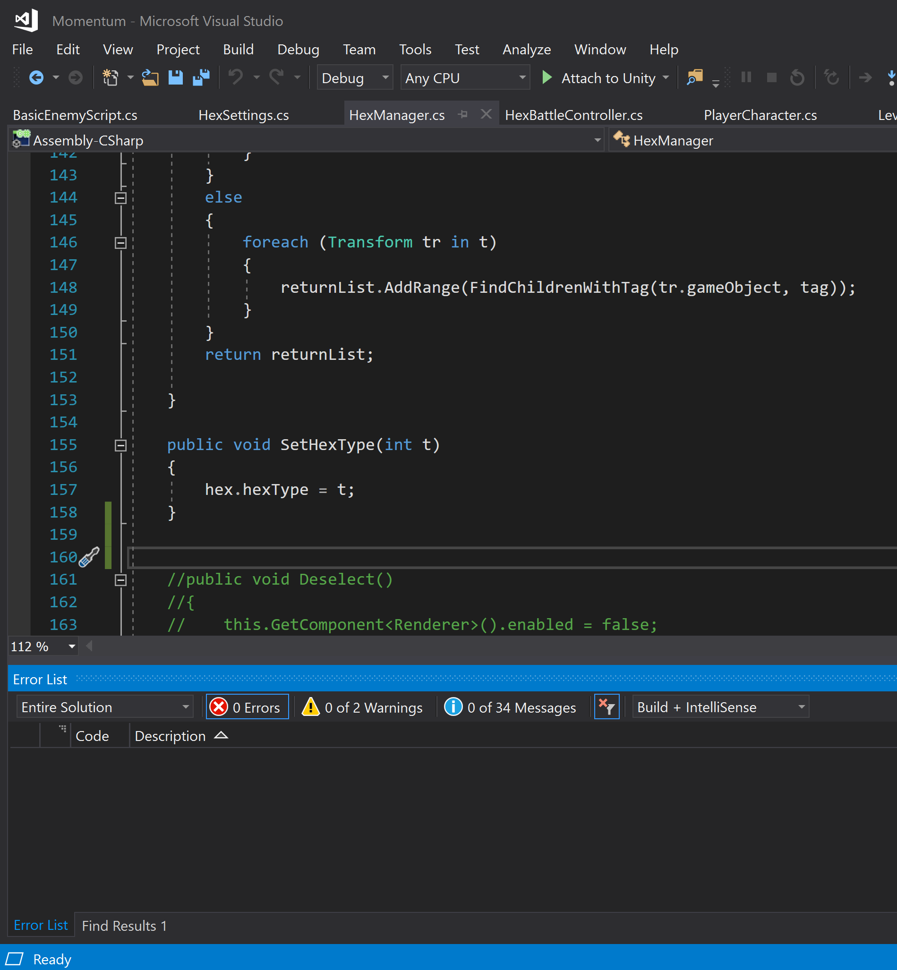This screenshot has height=970, width=897.
Task: Open the Build menu
Action: (x=238, y=50)
